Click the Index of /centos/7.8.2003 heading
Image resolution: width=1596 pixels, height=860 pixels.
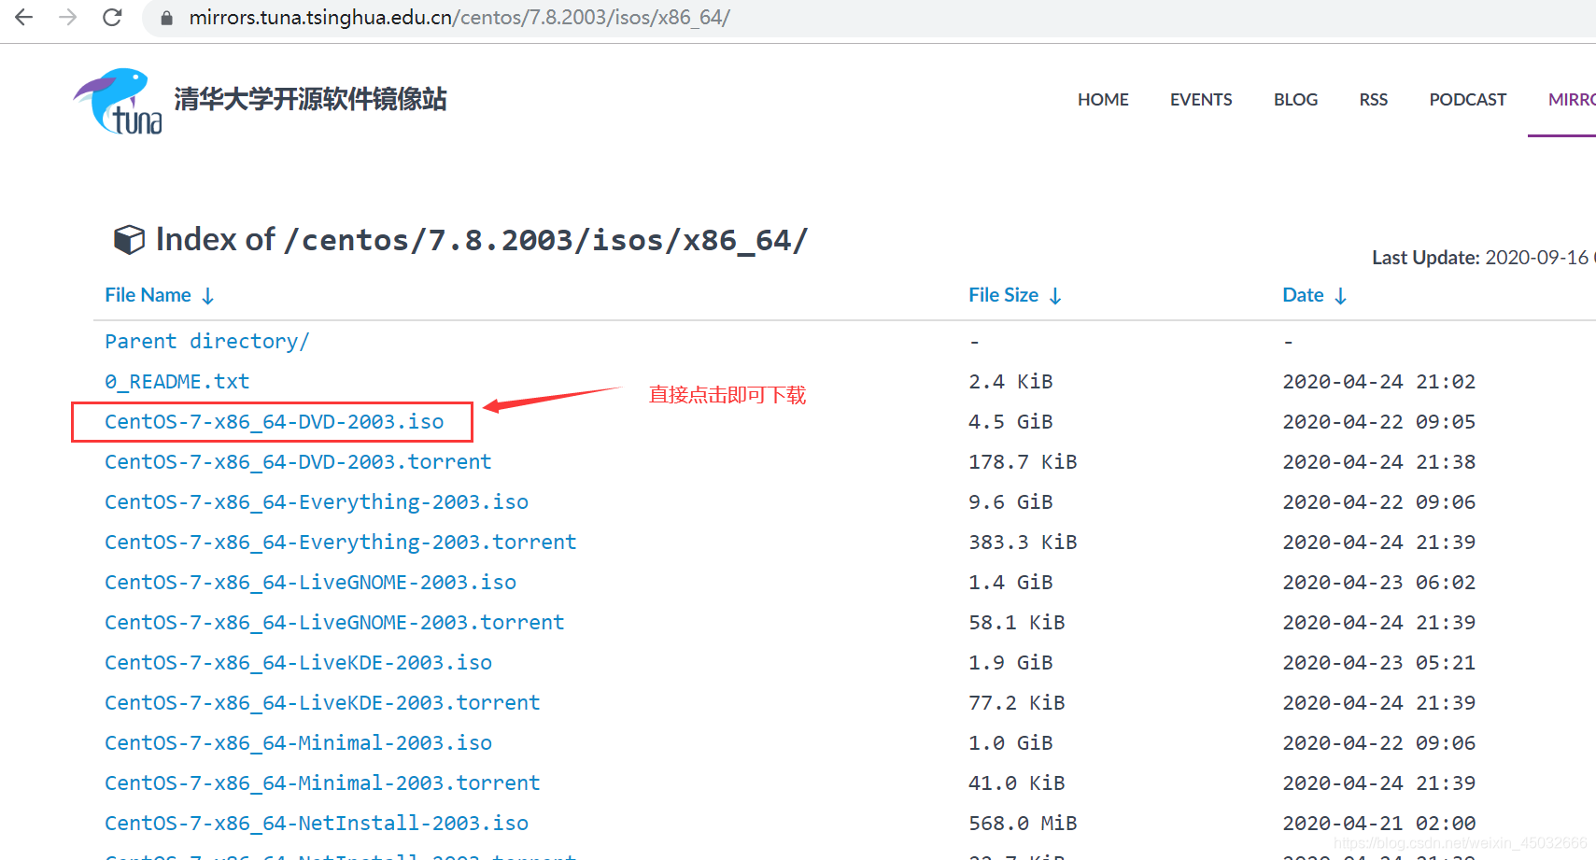pos(481,240)
